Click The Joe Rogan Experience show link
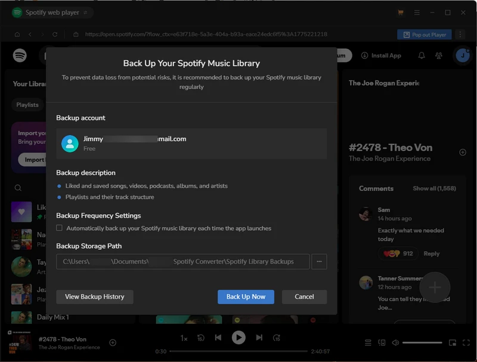Viewport: 477px width, 362px height. (389, 159)
